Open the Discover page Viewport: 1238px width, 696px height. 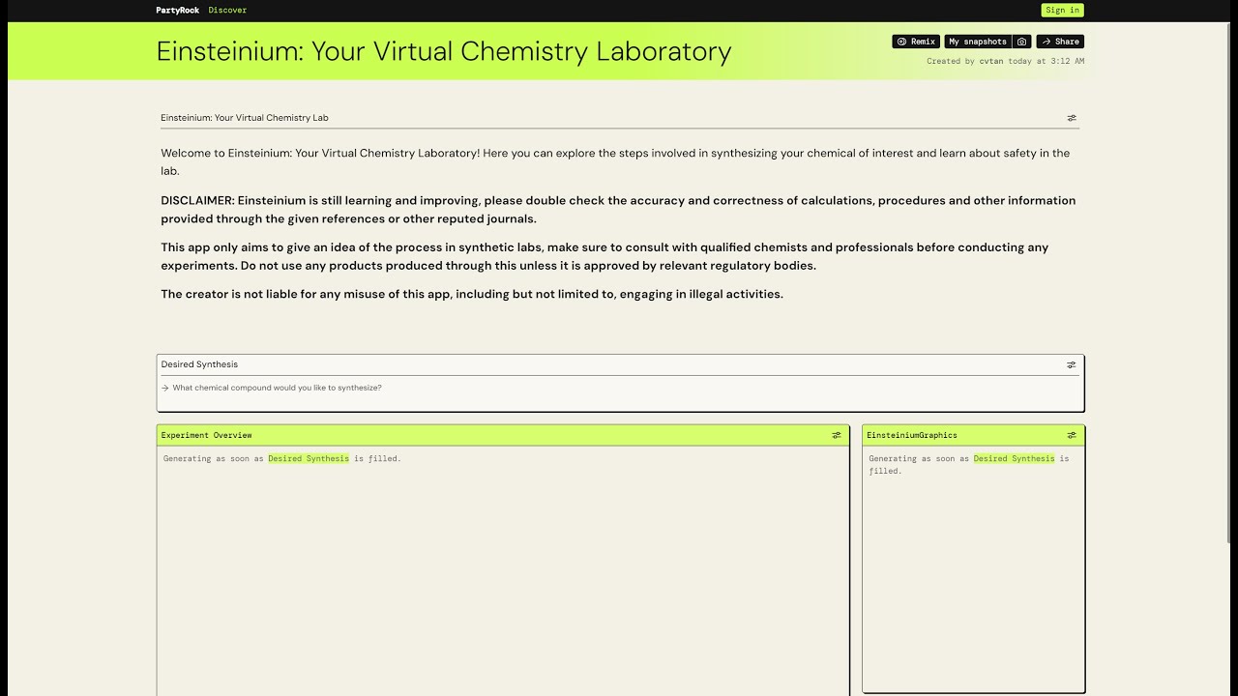(227, 10)
